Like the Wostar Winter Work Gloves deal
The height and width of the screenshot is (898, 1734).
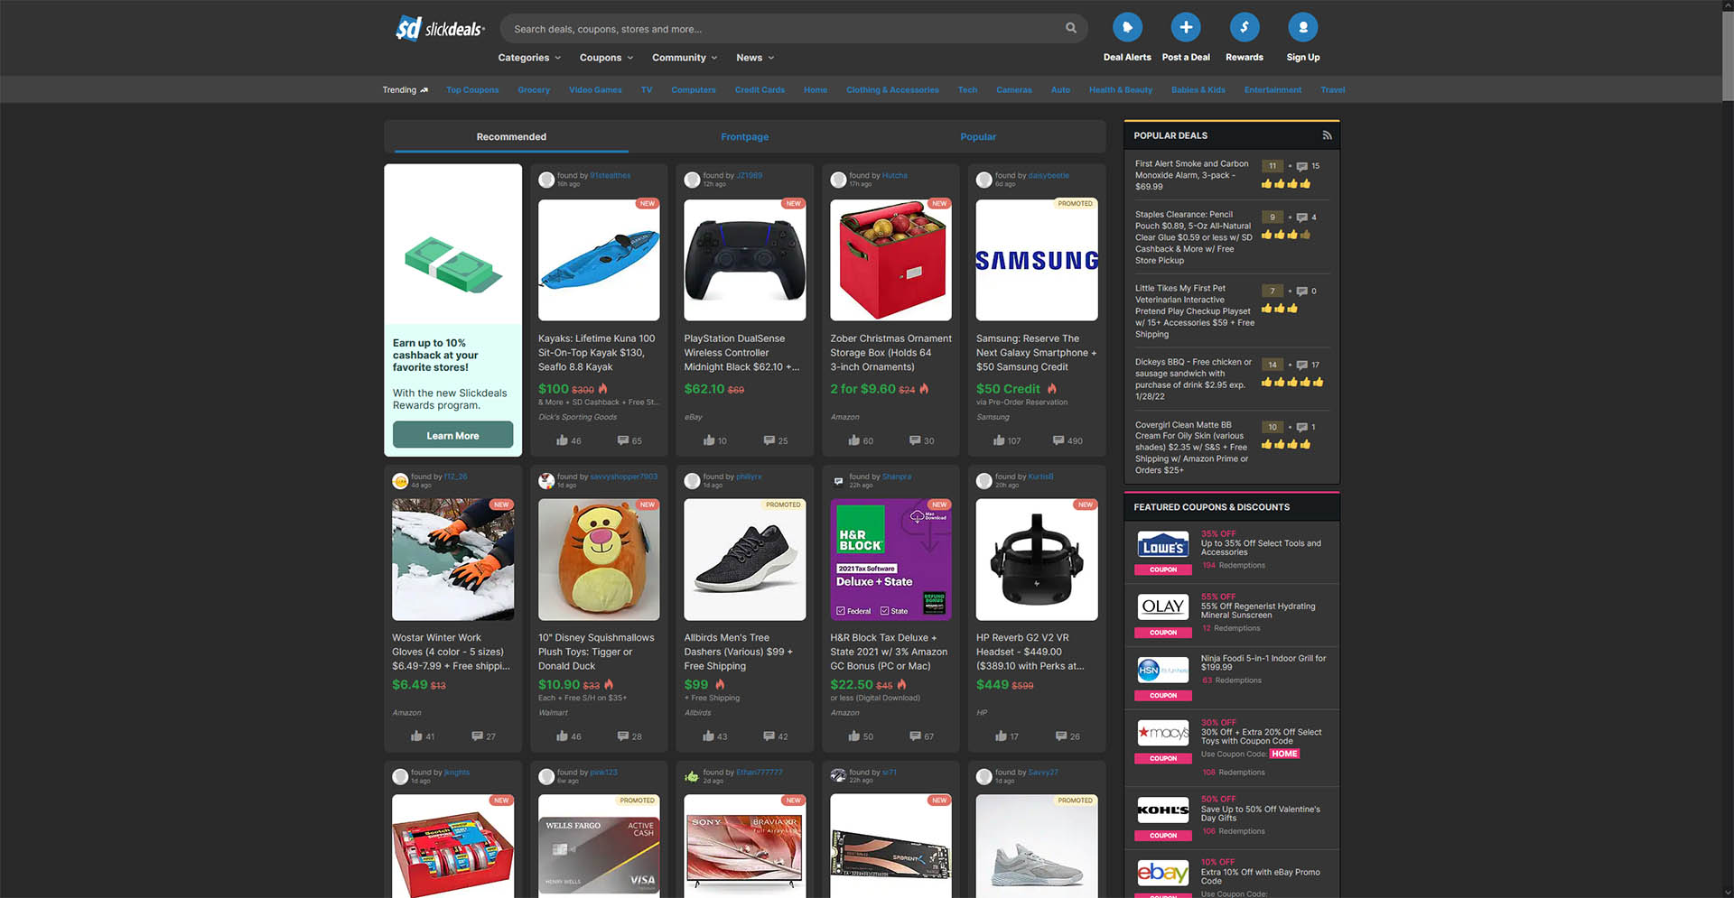(416, 736)
